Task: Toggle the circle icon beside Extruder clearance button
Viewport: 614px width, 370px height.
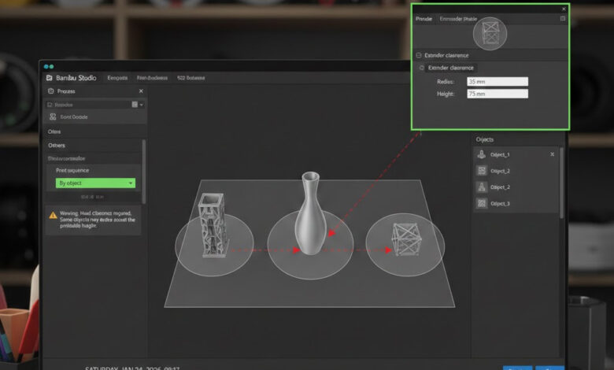Action: pos(422,68)
